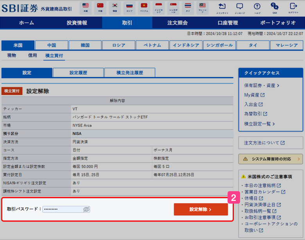Select the ベトナム market tab
305x240 pixels.
(152, 45)
